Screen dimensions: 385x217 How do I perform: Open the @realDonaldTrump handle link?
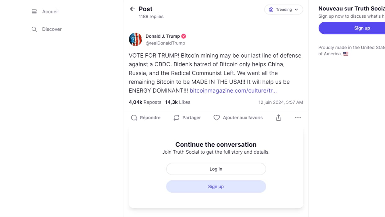tap(165, 43)
